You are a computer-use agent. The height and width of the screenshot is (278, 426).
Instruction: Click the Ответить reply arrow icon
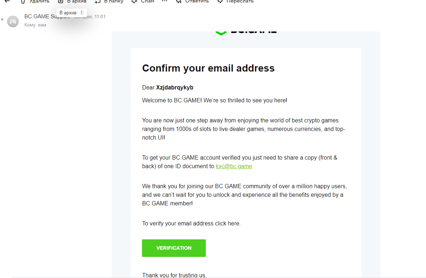179,1
